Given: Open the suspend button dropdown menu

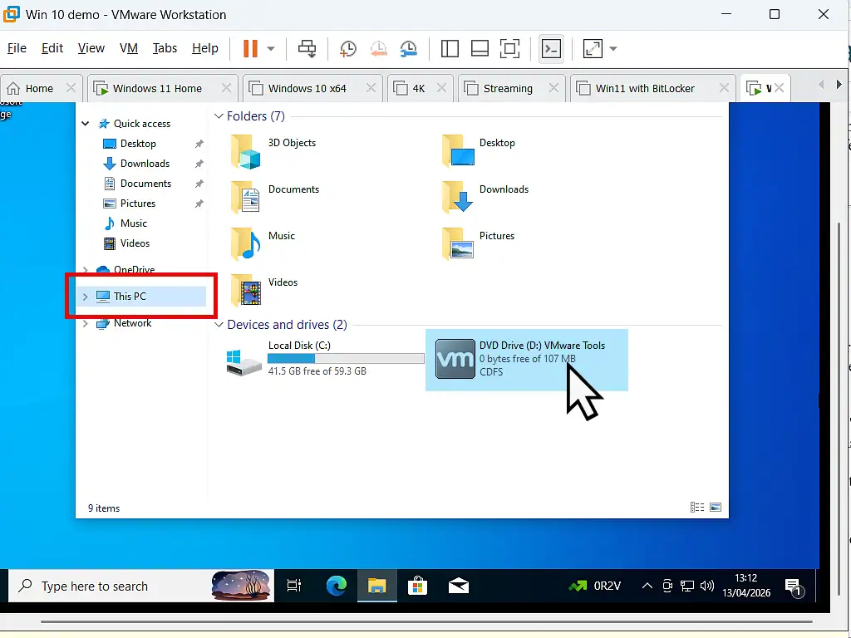Looking at the screenshot, I should pyautogui.click(x=270, y=48).
